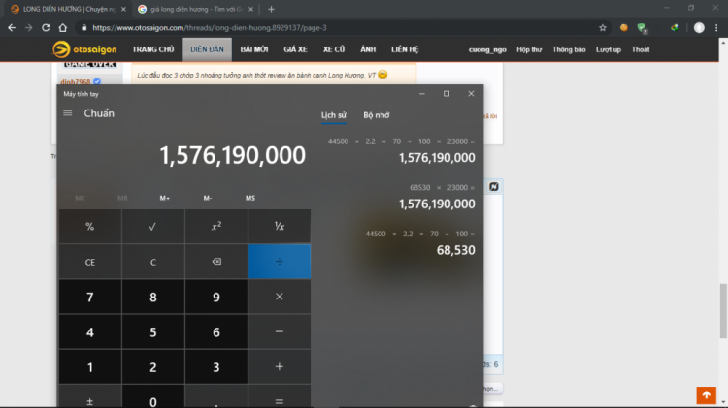Click number 7 key
The height and width of the screenshot is (408, 728).
pos(90,297)
